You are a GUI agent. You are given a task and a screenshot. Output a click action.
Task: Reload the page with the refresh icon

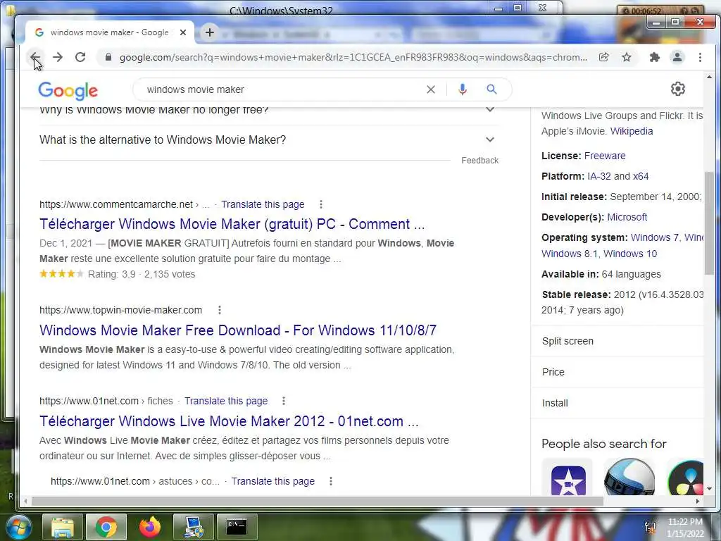80,57
